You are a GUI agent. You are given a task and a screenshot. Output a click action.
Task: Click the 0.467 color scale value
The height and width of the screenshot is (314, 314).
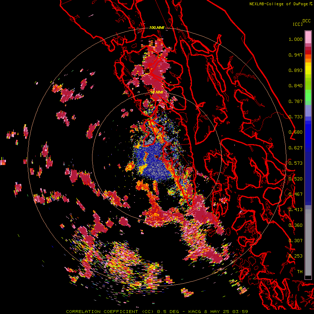[296, 194]
